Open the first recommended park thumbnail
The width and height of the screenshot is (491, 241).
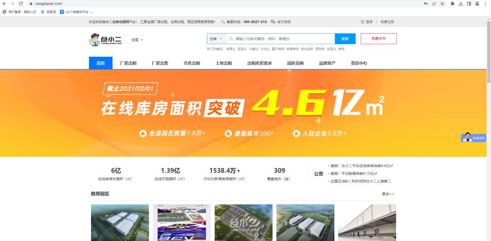coord(120,222)
